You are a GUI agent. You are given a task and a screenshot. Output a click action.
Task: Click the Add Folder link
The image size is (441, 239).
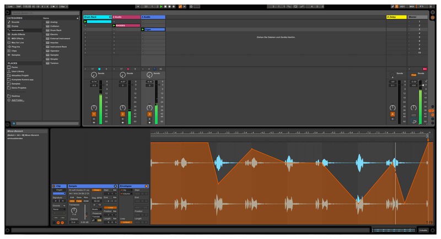[19, 100]
